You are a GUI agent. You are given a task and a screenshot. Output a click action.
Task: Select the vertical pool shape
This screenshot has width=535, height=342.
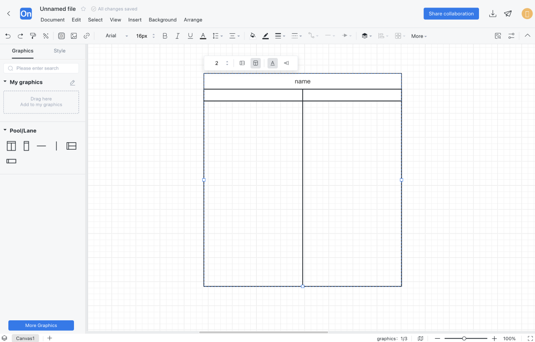pyautogui.click(x=11, y=146)
